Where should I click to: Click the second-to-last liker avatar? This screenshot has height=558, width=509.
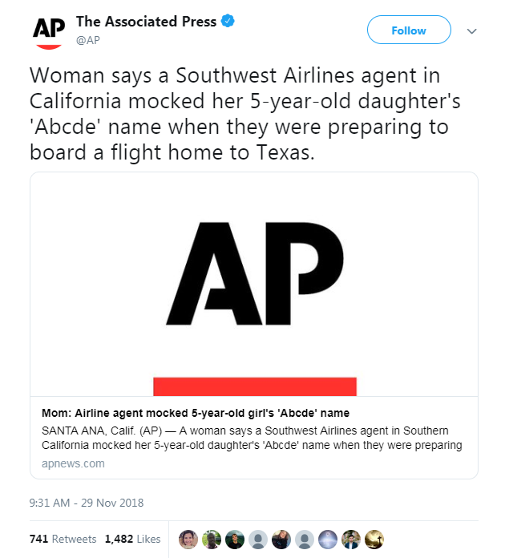(351, 539)
